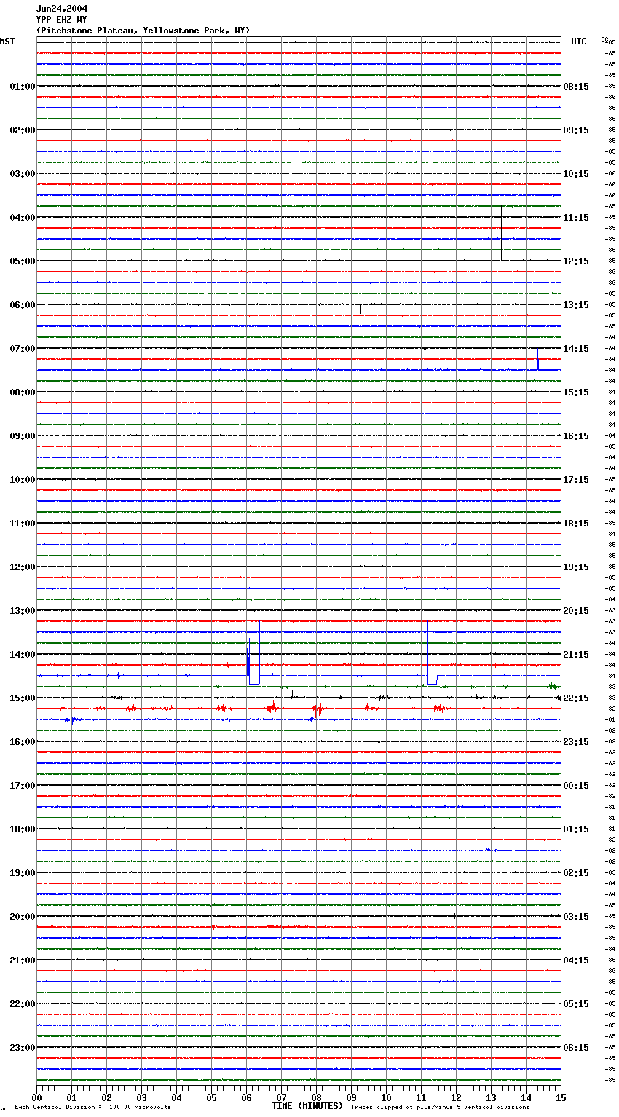Select the 02:00 MST hour label
This screenshot has width=619, height=1117.
(x=23, y=130)
